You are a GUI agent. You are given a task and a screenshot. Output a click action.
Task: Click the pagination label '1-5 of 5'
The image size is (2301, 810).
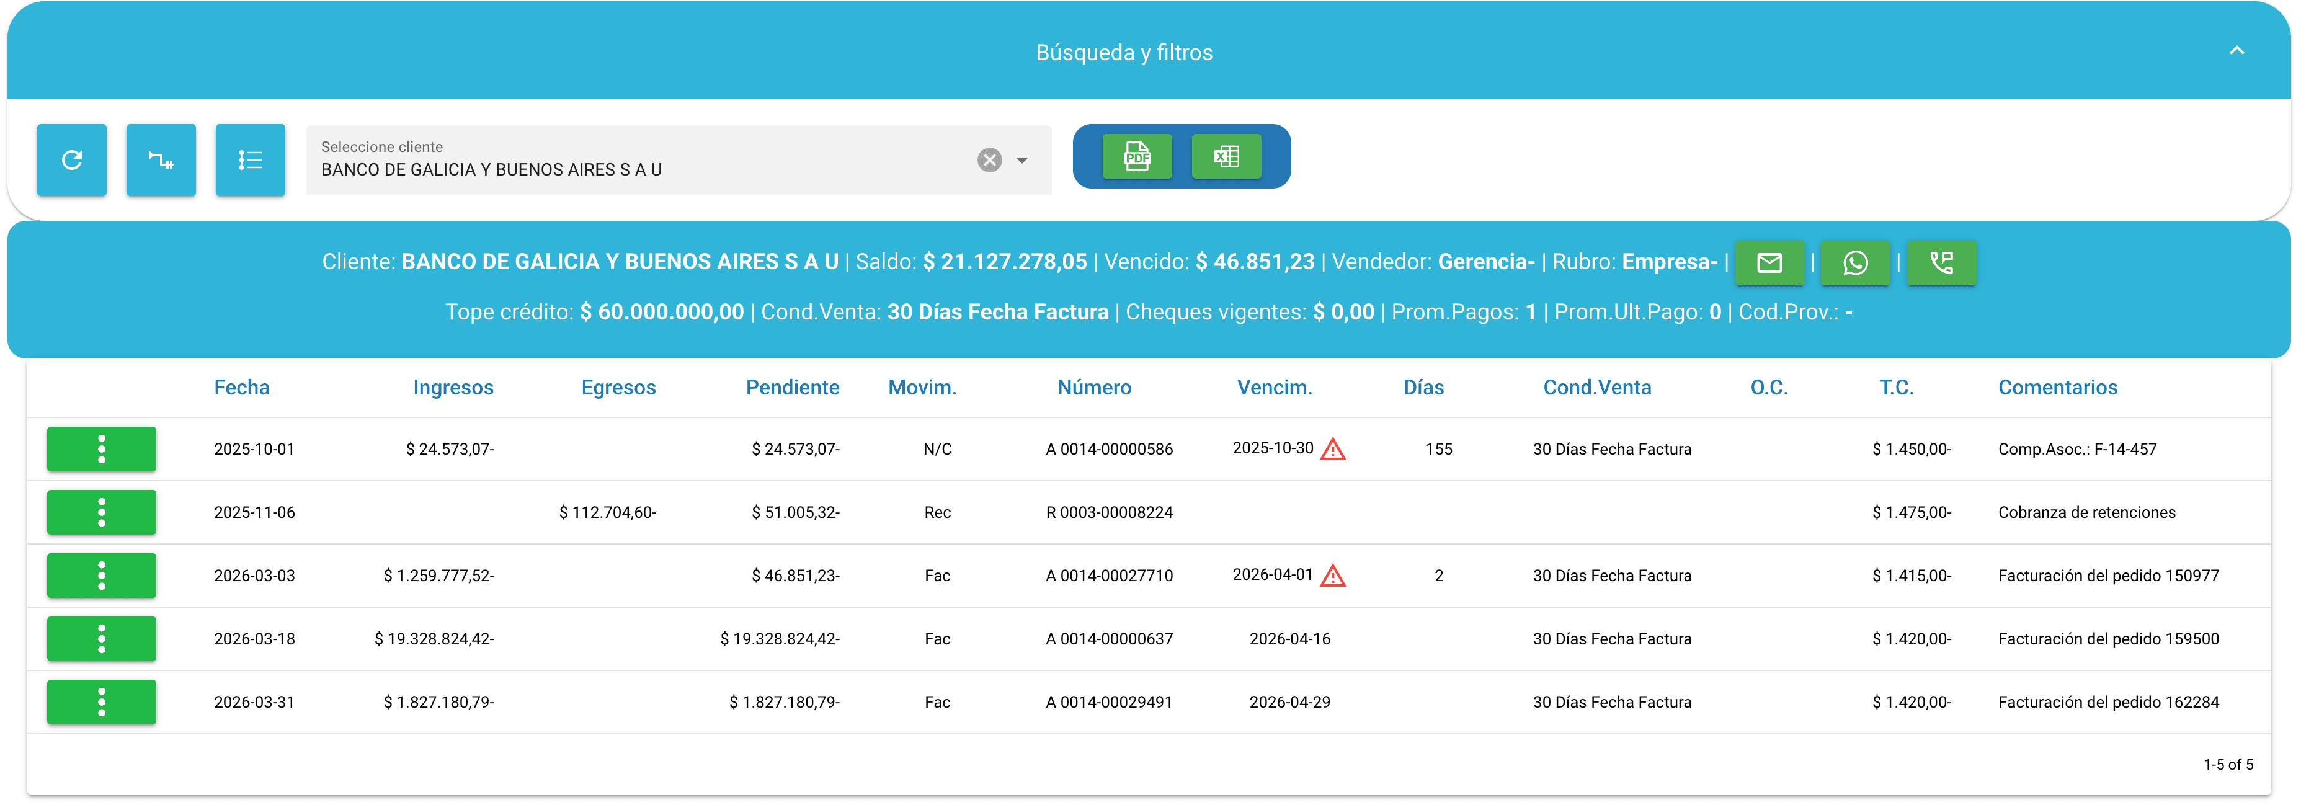(2228, 765)
